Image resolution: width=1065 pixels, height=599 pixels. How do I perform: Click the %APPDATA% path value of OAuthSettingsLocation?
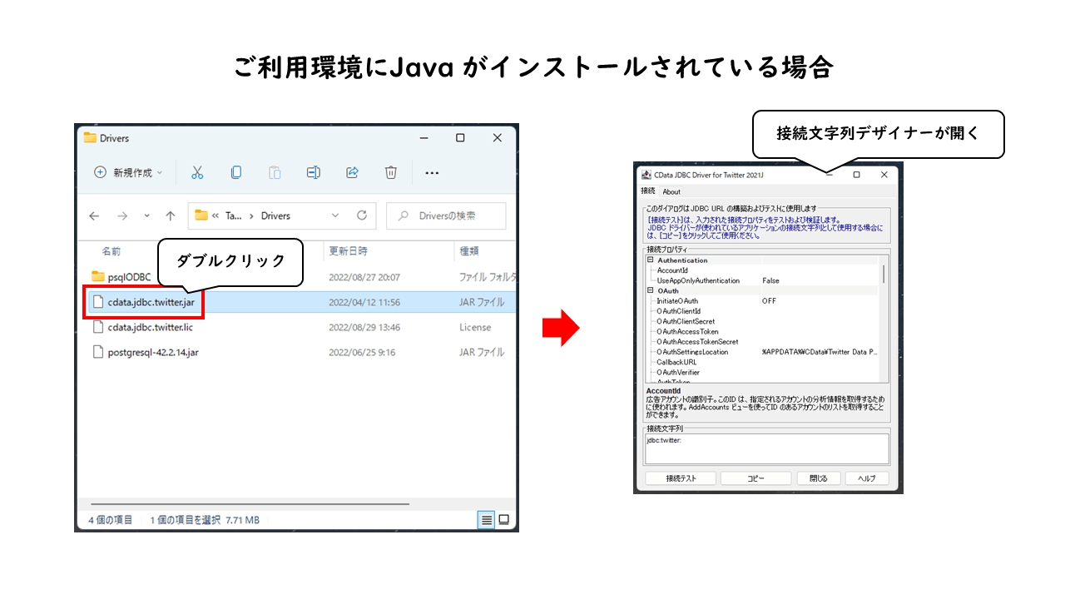click(820, 352)
